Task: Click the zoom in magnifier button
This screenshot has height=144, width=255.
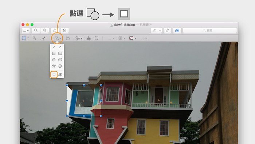Action: pos(44,30)
